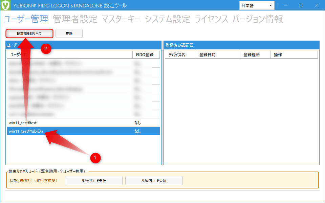Select the win11_test¥YubiOn user row

point(83,131)
